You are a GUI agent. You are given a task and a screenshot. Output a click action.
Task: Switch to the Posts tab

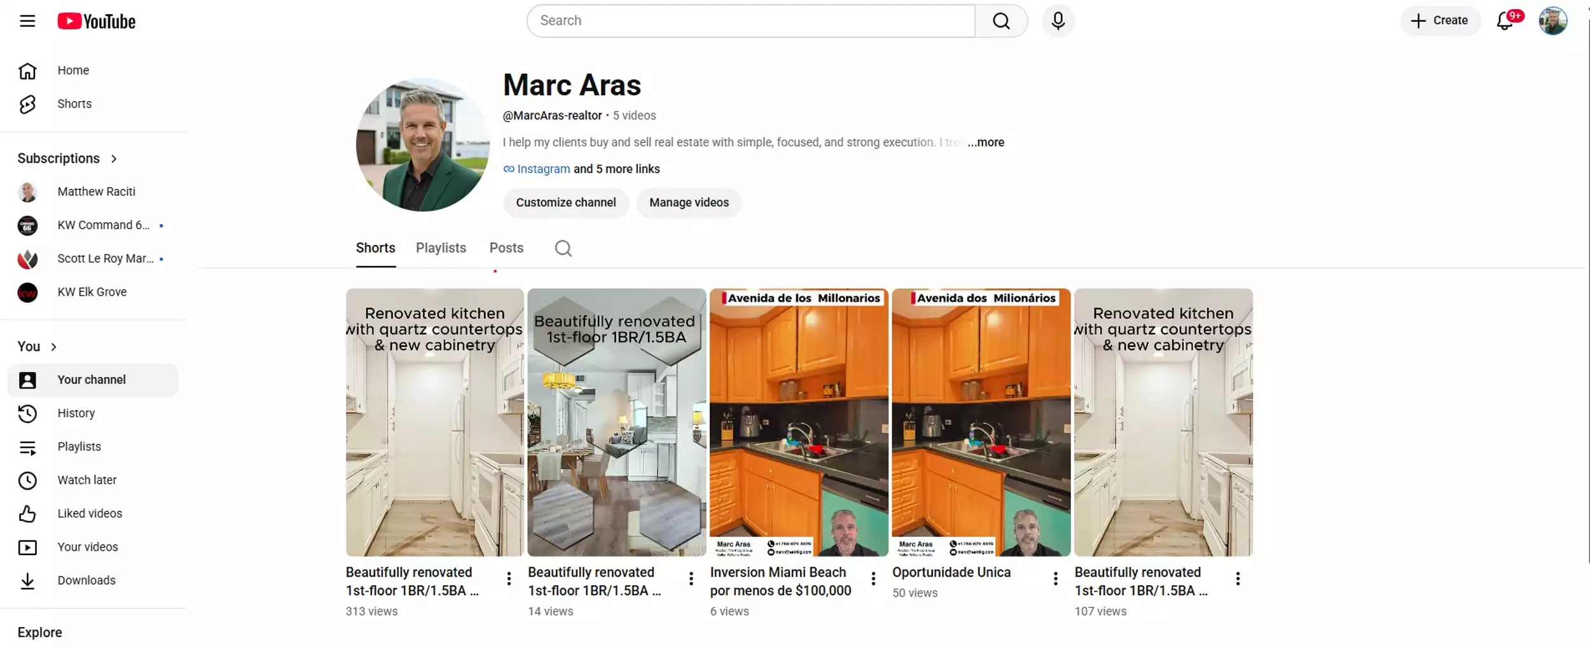506,248
